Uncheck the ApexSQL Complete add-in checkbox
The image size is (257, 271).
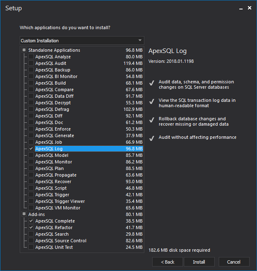pyautogui.click(x=31, y=221)
